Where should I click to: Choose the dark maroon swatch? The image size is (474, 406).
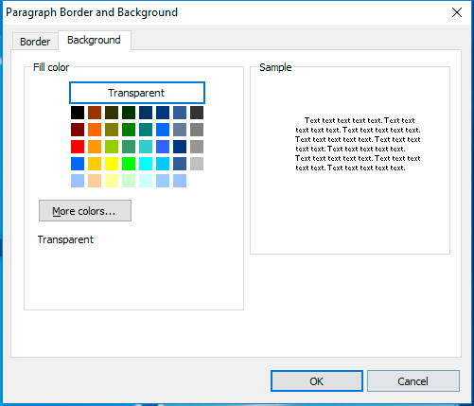[x=78, y=130]
